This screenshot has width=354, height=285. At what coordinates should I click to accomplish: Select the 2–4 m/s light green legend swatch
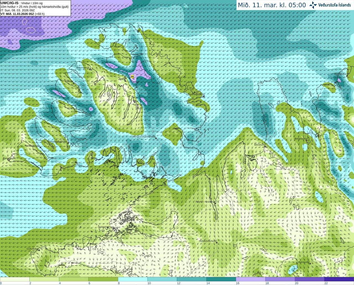(44, 279)
